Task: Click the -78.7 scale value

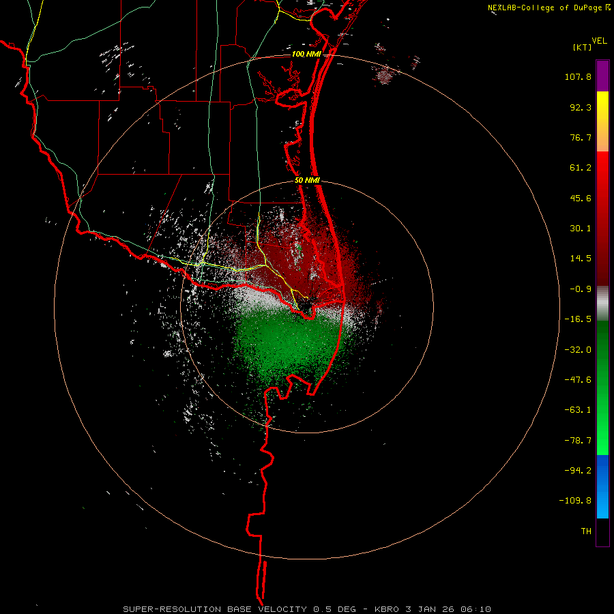Action: coord(578,441)
